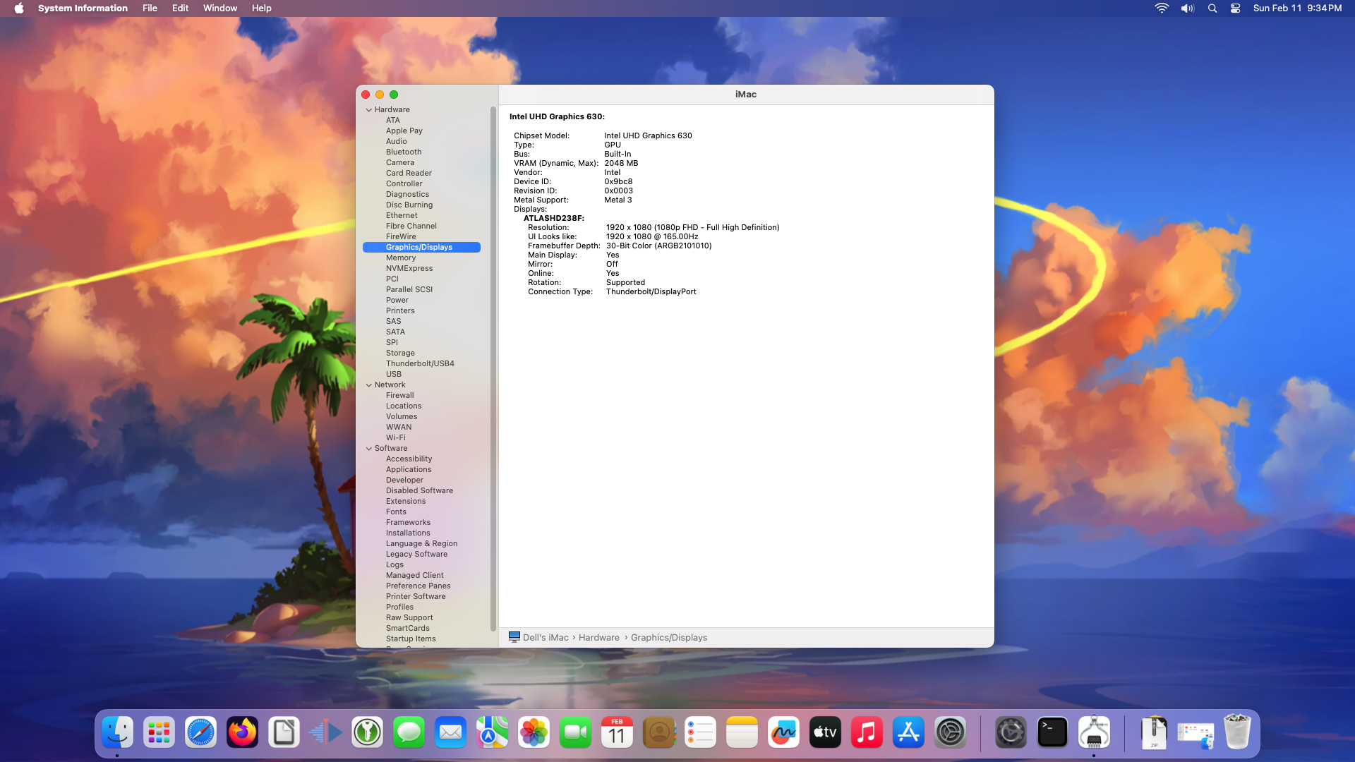Open the ZIP archive in dock
Screen dimensions: 1355x762
pyautogui.click(x=1154, y=732)
